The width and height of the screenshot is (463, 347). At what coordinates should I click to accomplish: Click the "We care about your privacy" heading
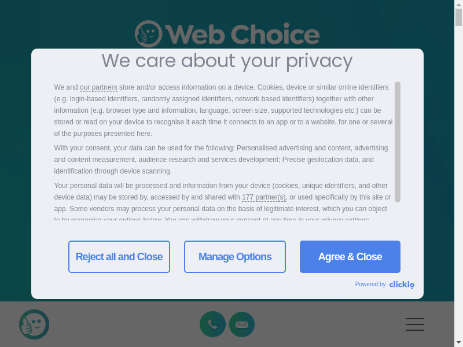tap(227, 61)
